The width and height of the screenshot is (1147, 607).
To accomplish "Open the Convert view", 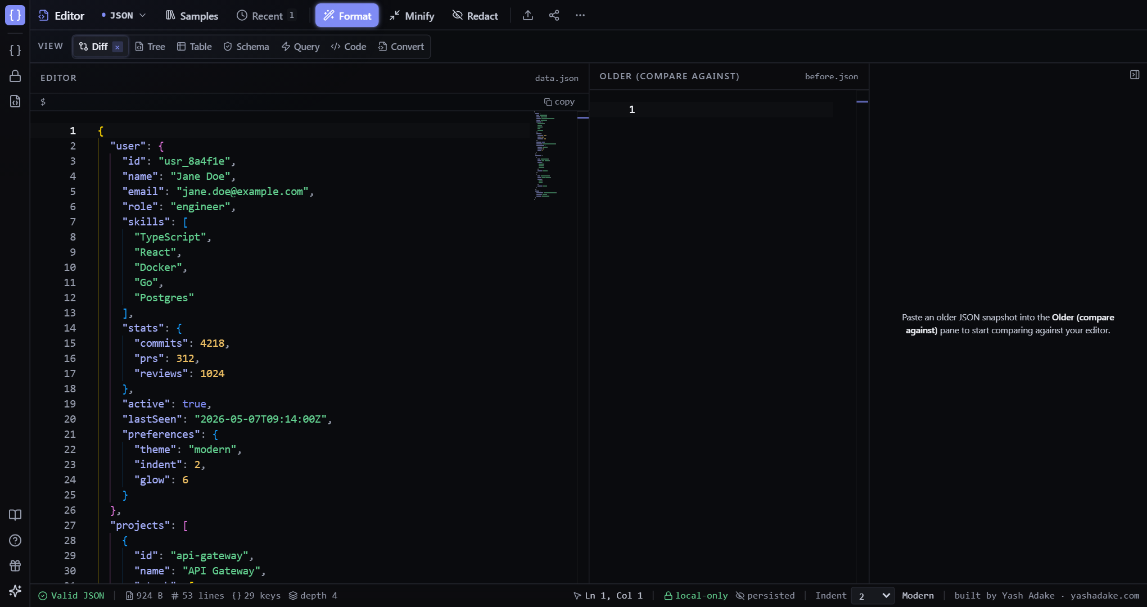I will [x=401, y=47].
